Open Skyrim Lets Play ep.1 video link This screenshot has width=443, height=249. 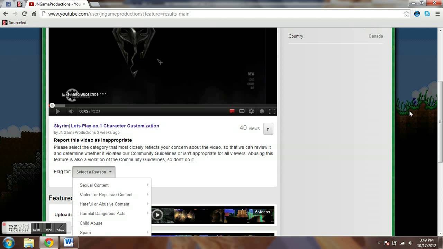107,126
